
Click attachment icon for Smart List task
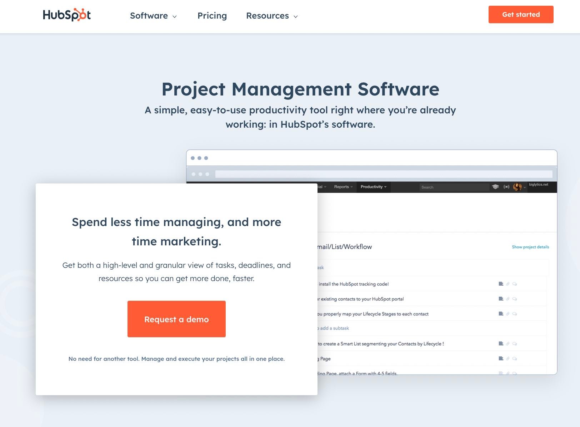507,344
